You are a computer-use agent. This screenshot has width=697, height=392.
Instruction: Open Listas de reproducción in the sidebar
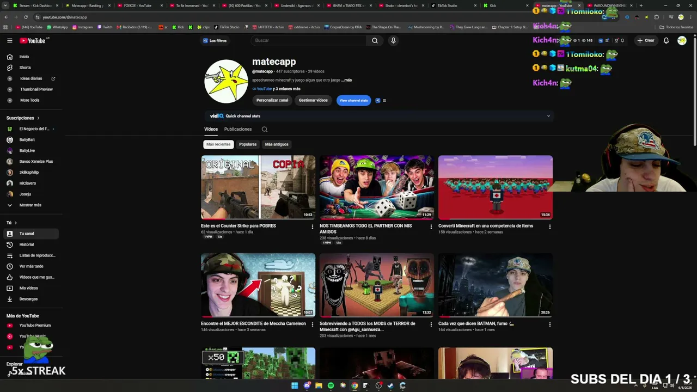point(30,255)
